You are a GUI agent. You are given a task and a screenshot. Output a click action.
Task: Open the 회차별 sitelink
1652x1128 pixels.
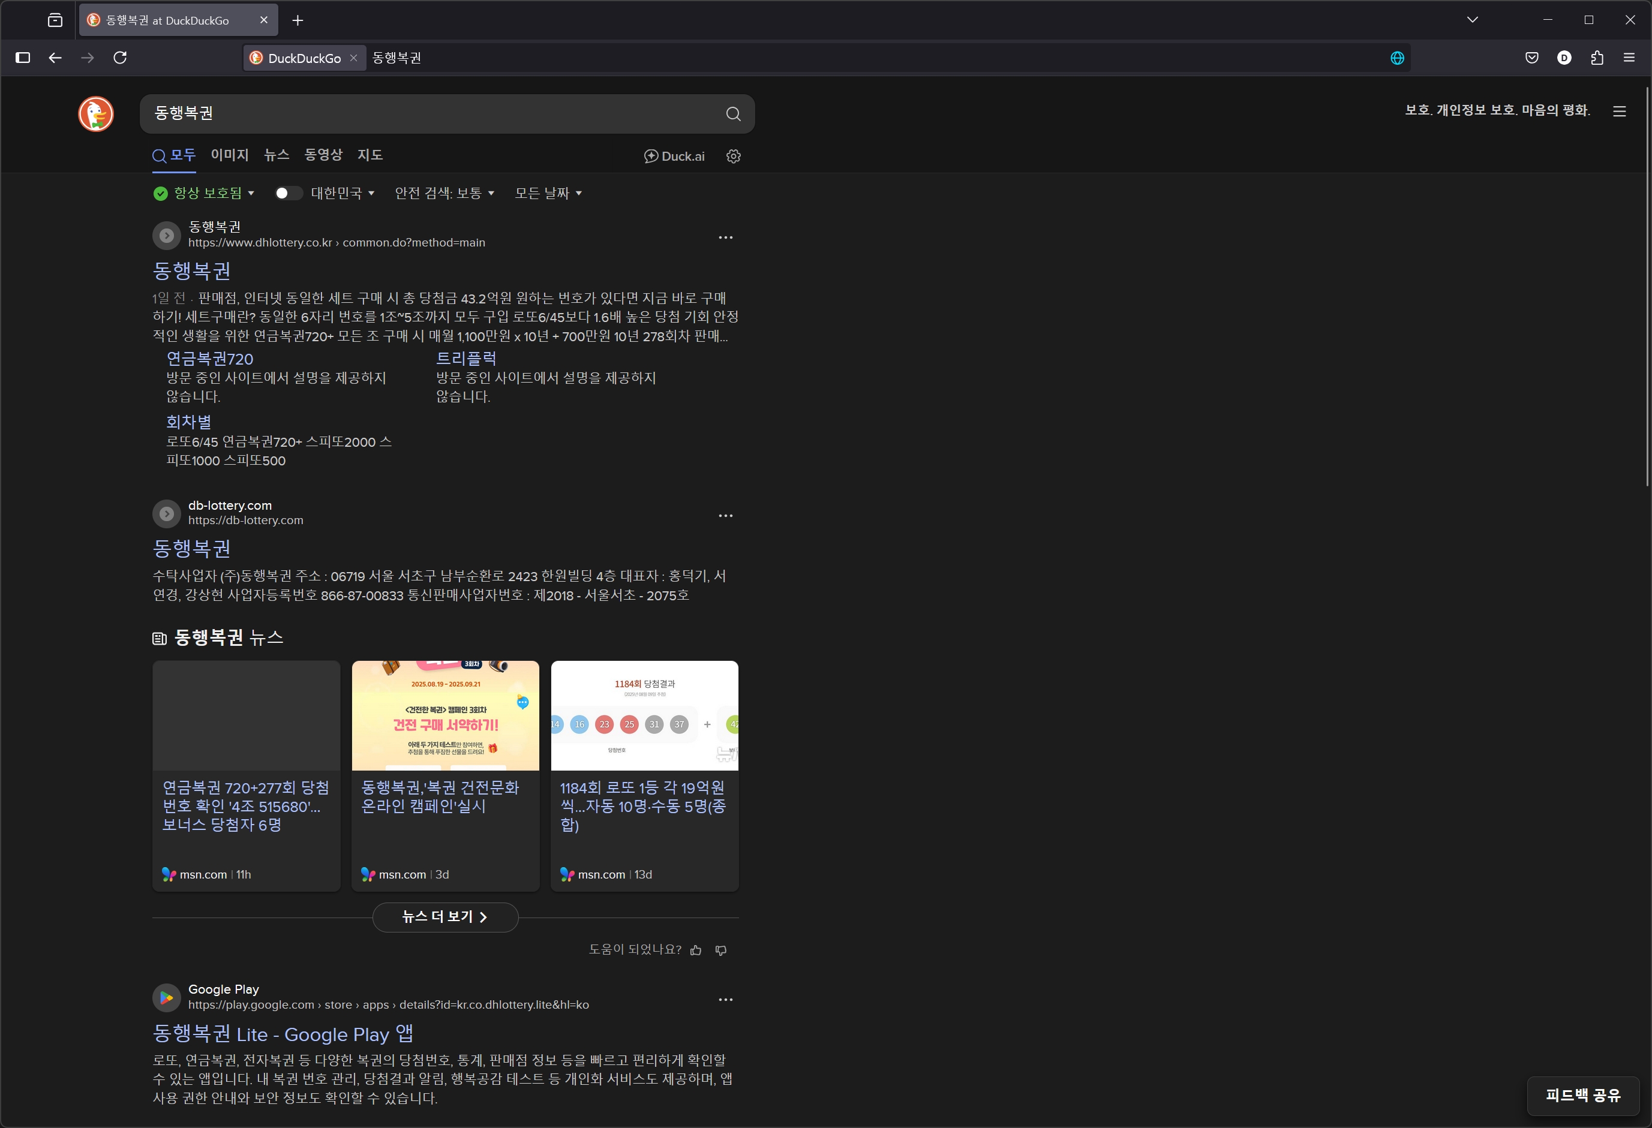click(189, 422)
